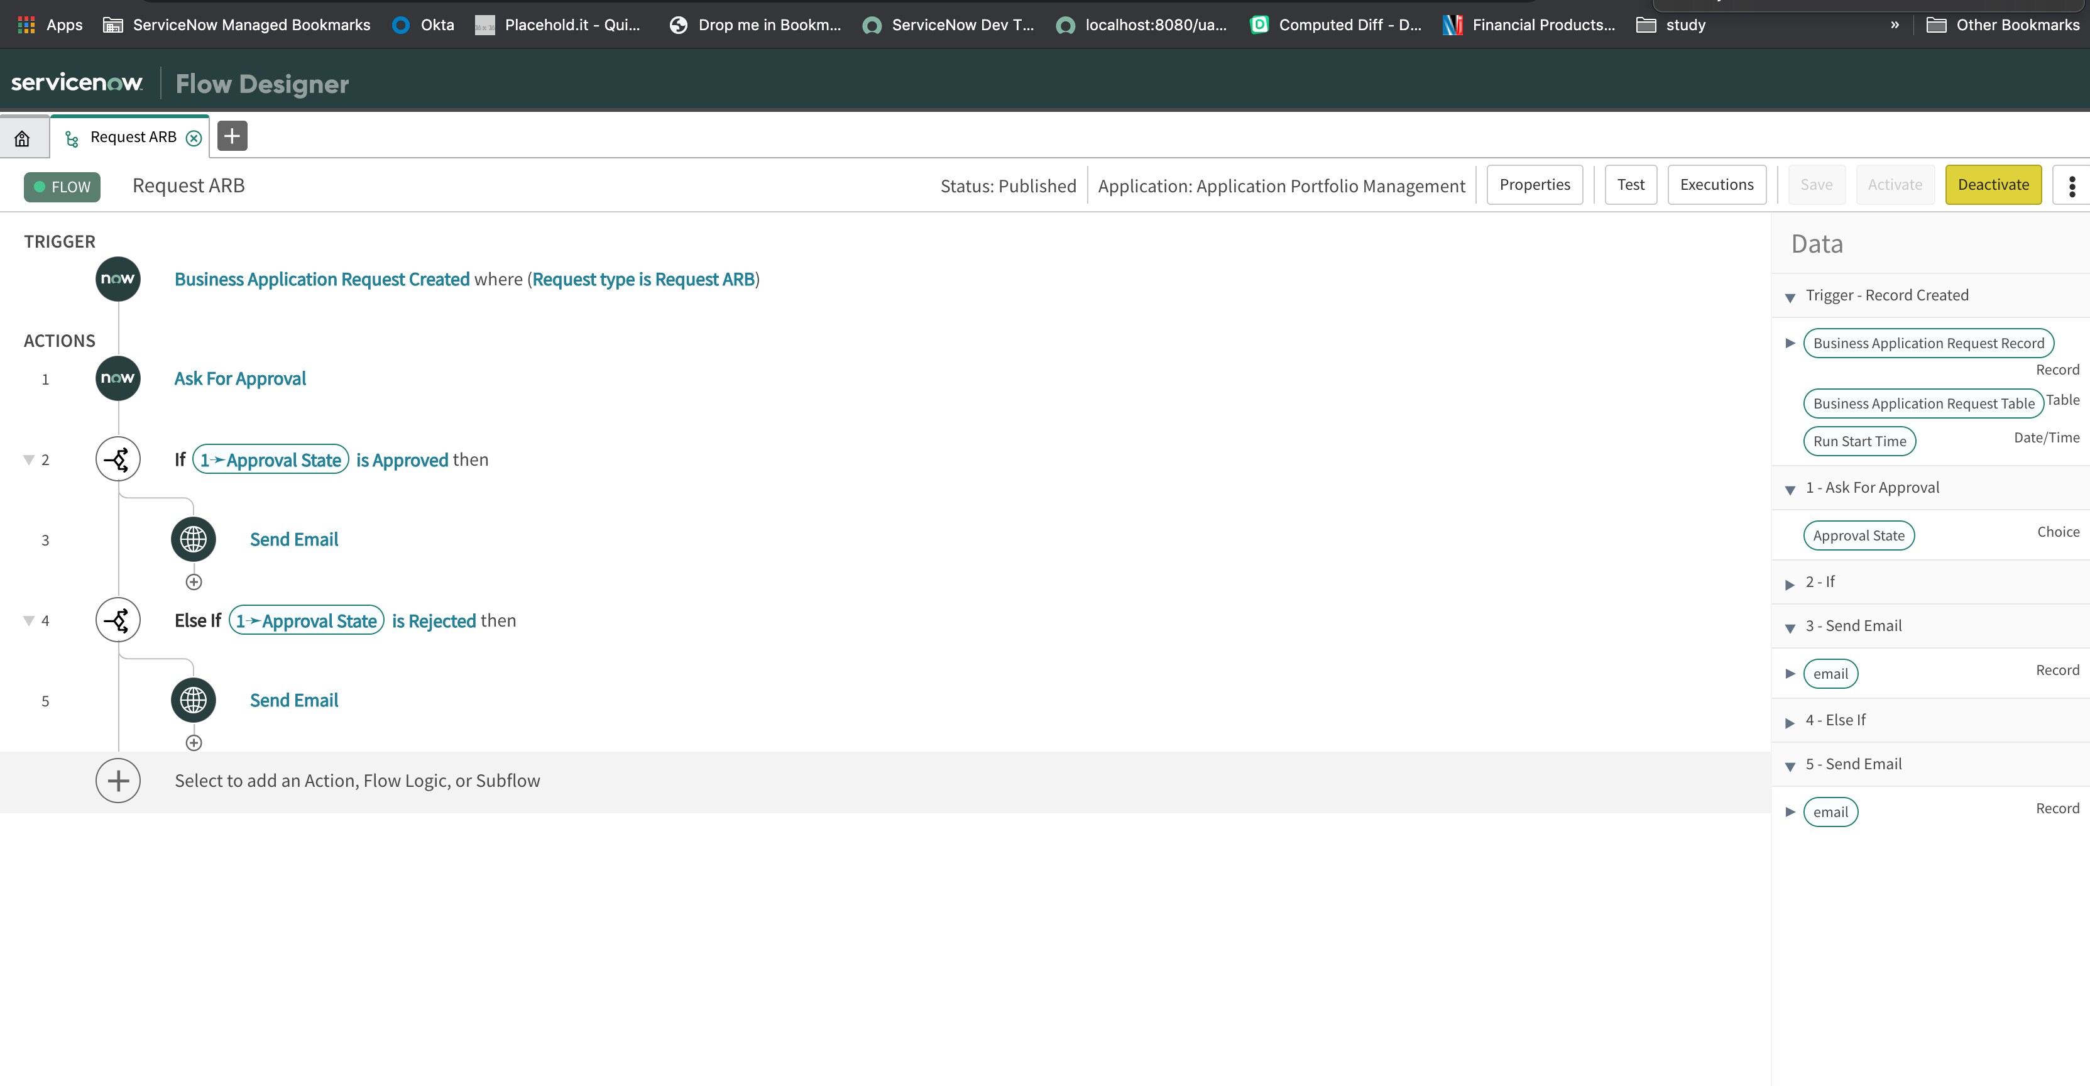Screen dimensions: 2090x1086
Task: Show more bookmarks via the chevron
Action: (x=1895, y=25)
